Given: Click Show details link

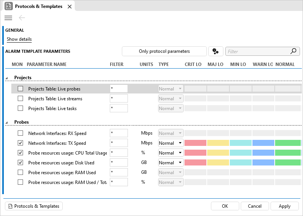Looking at the screenshot, I should tap(19, 39).
